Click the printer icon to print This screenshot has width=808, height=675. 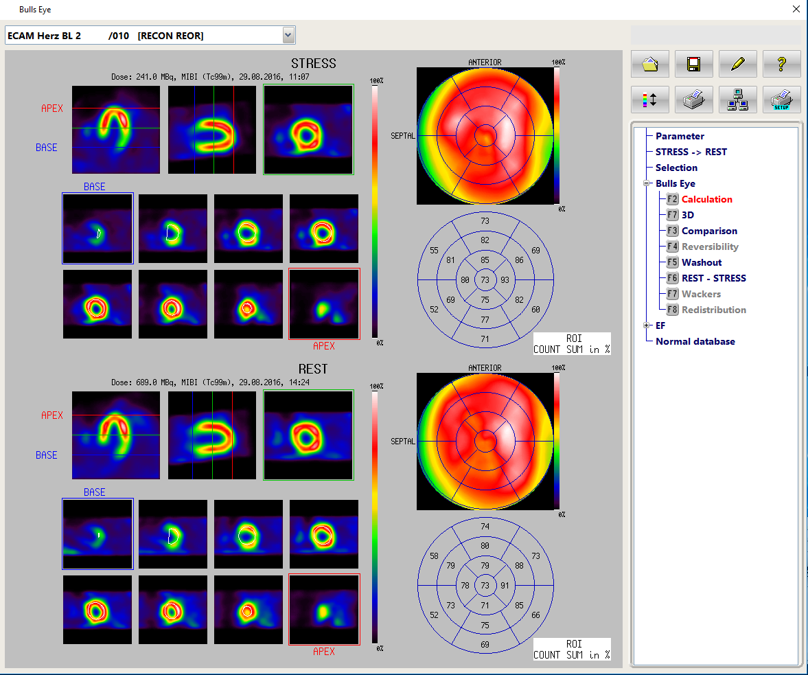coord(693,100)
